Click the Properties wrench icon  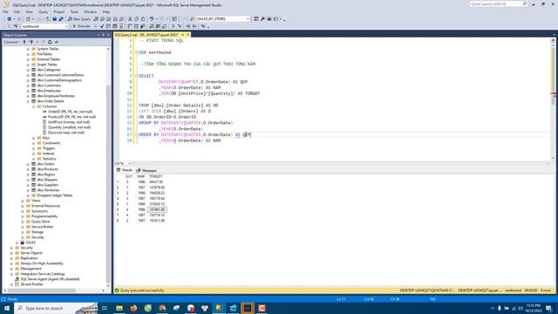[262, 19]
